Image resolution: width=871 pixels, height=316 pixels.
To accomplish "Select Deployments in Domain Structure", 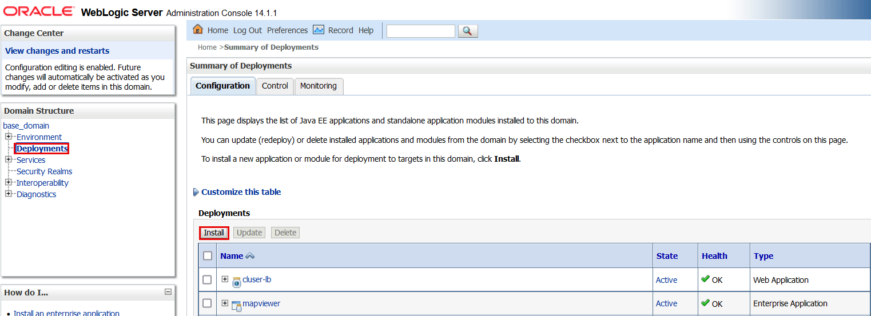I will click(x=42, y=149).
